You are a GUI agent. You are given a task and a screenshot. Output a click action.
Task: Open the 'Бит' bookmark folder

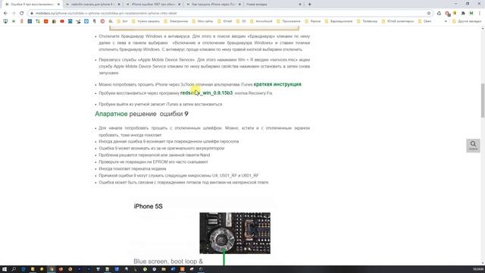[122, 21]
